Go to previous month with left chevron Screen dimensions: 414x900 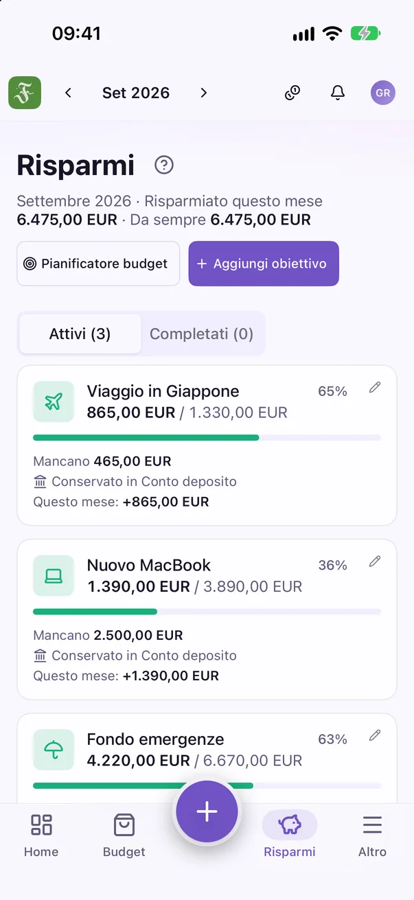coord(68,93)
